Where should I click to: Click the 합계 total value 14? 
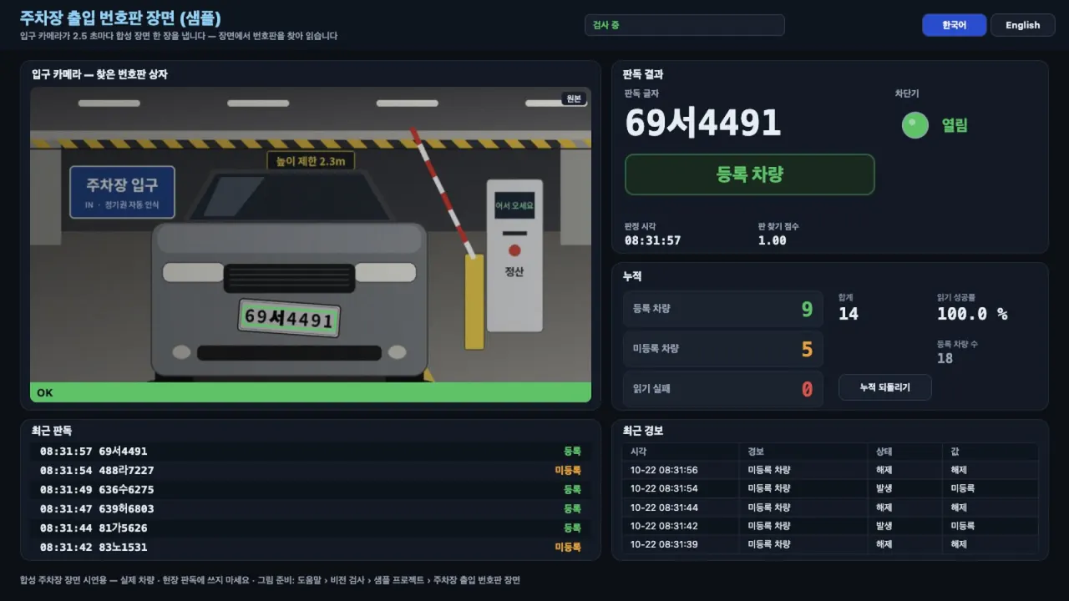(x=849, y=314)
